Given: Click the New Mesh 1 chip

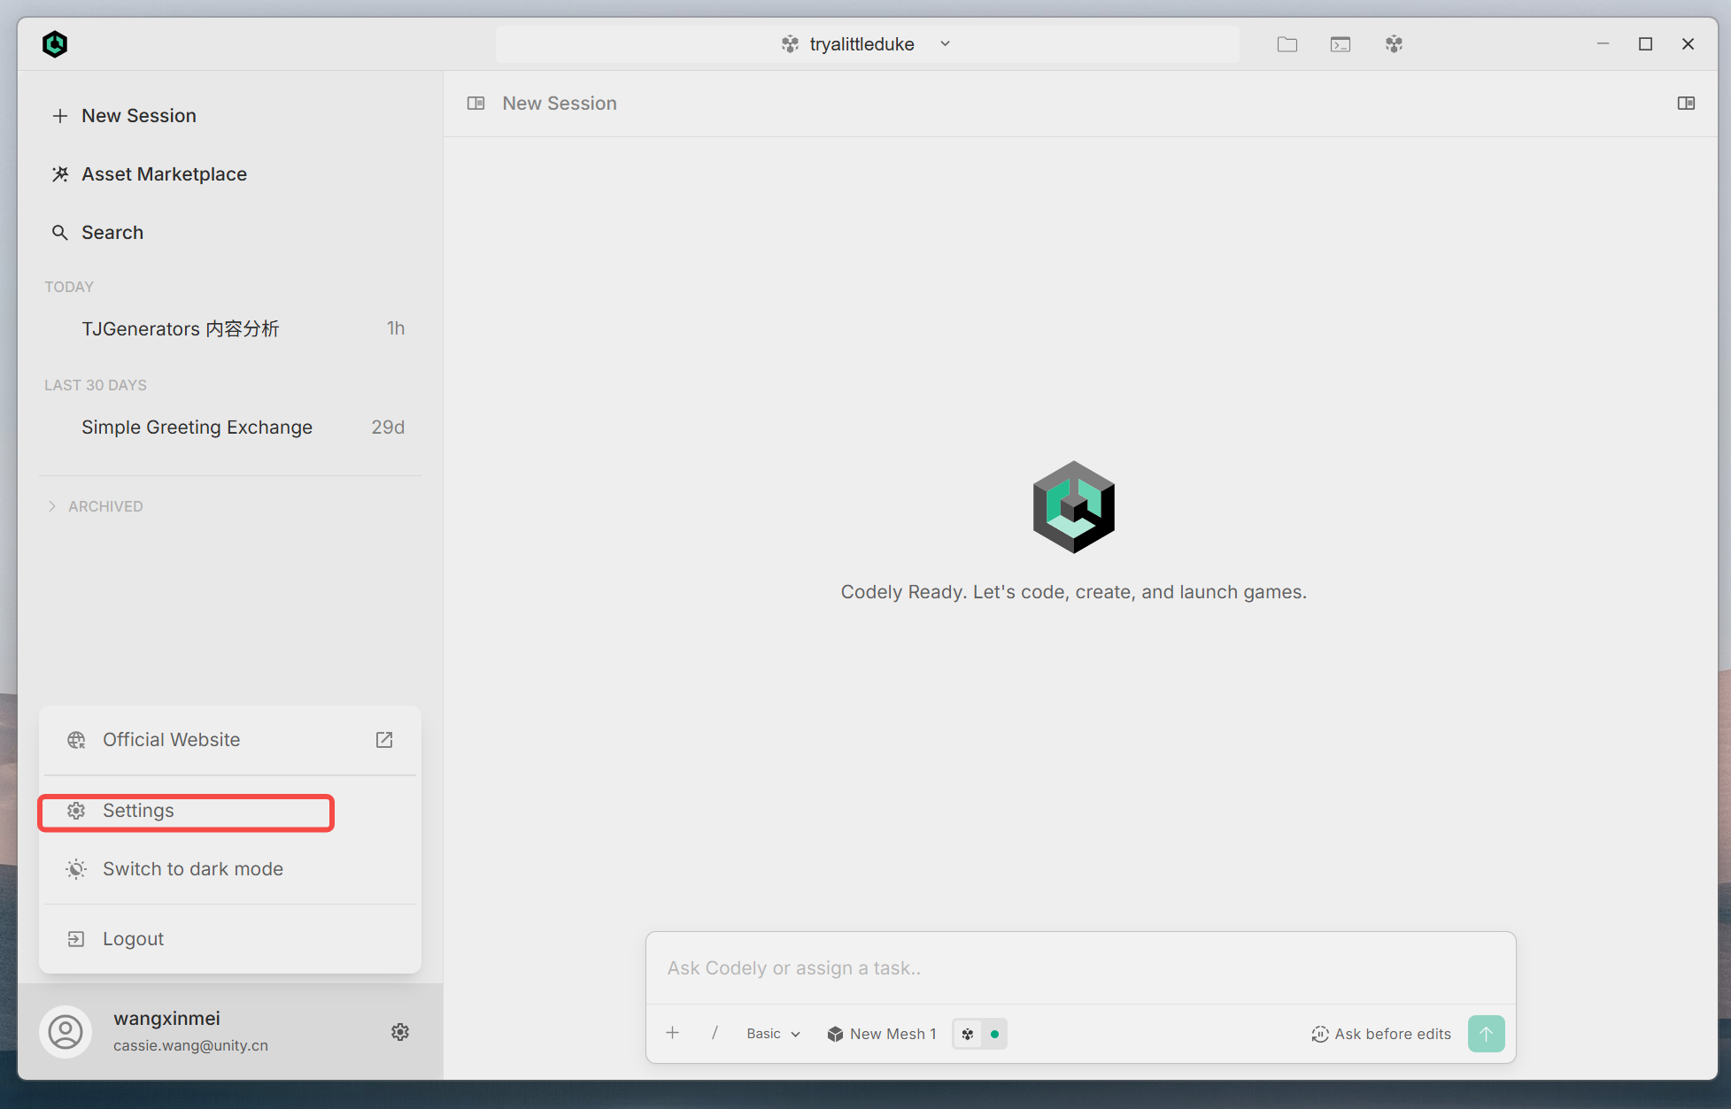Looking at the screenshot, I should point(882,1034).
